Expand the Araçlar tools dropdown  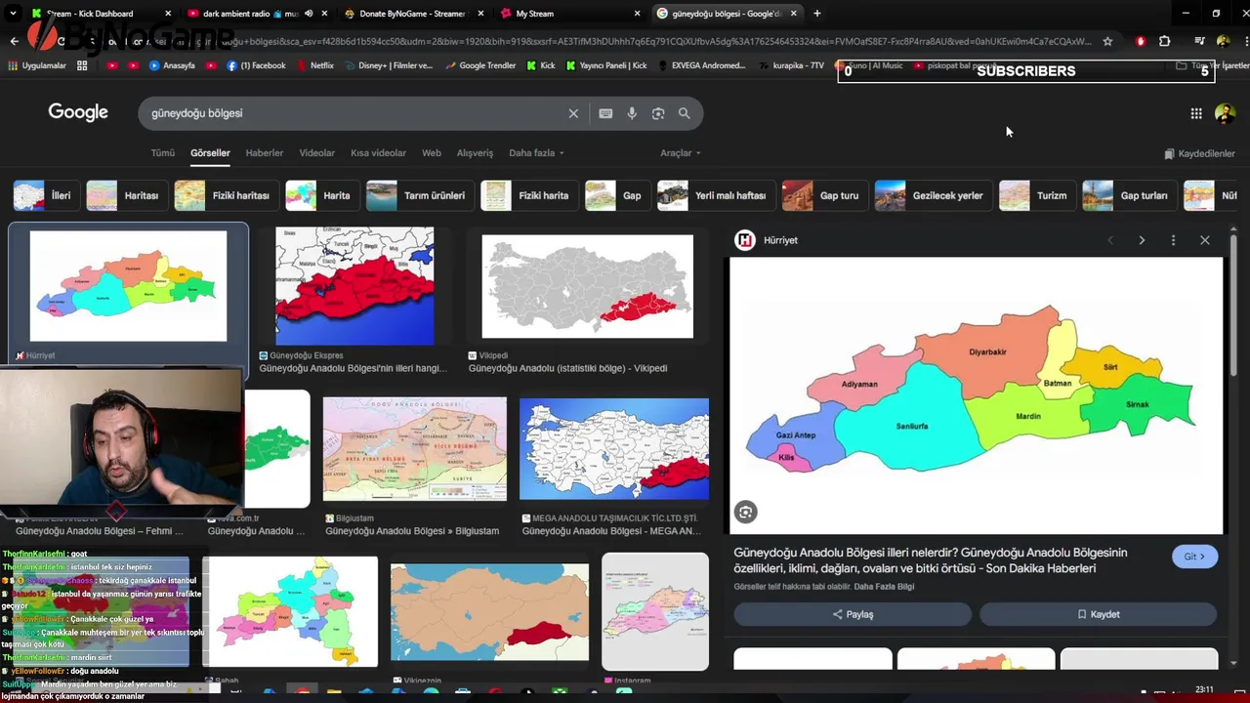click(680, 153)
